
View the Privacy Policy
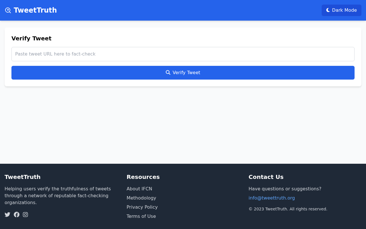pos(142,207)
